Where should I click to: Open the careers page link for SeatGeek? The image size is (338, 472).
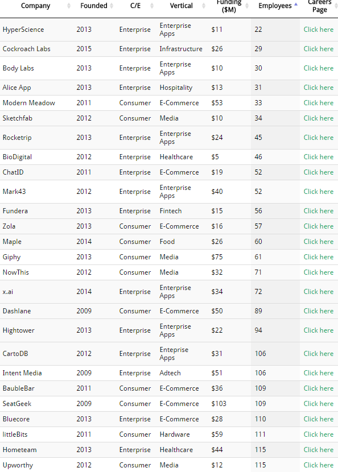click(x=318, y=403)
